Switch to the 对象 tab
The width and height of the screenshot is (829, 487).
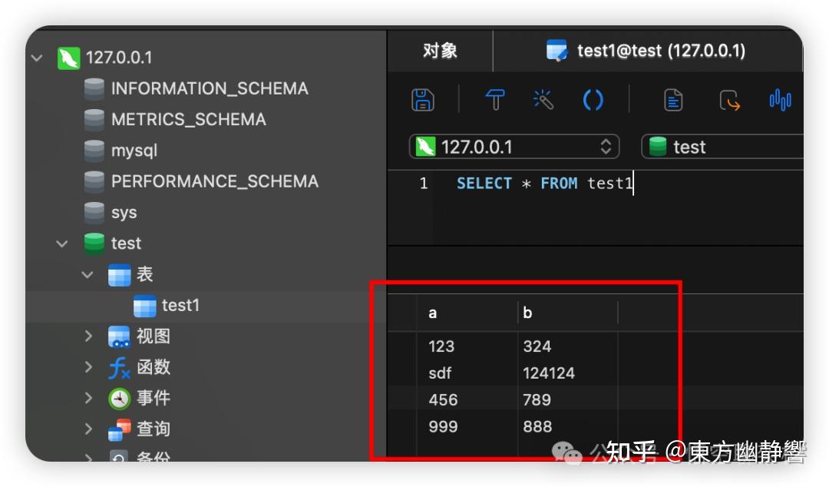pos(440,51)
